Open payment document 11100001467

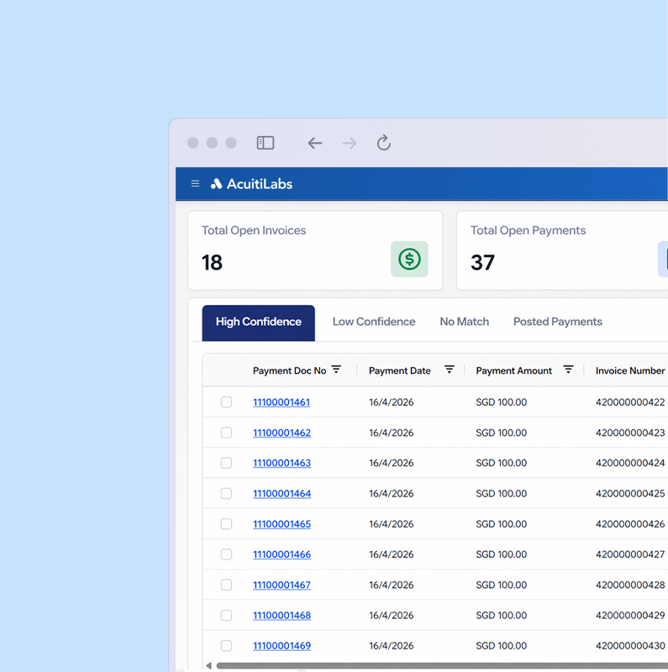click(281, 585)
